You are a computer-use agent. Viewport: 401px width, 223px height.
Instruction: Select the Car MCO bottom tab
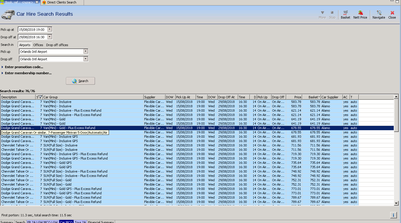click(x=66, y=222)
